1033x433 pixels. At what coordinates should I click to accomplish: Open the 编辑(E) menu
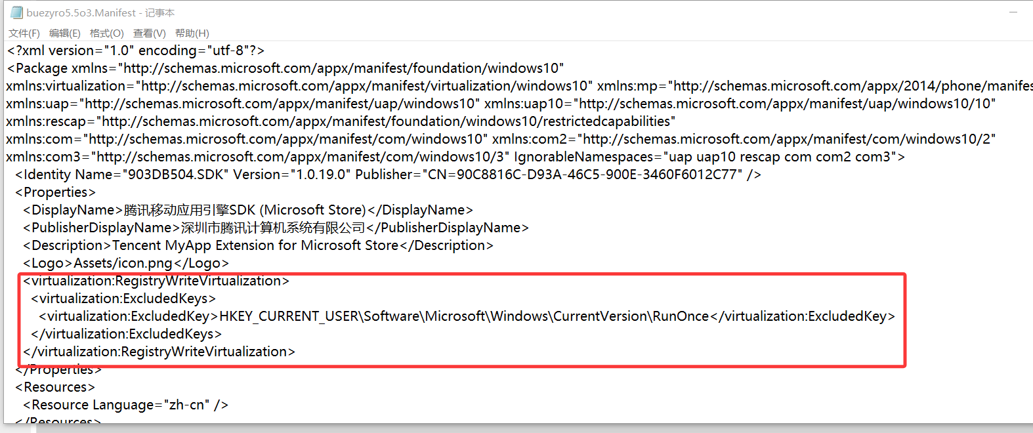[x=65, y=33]
